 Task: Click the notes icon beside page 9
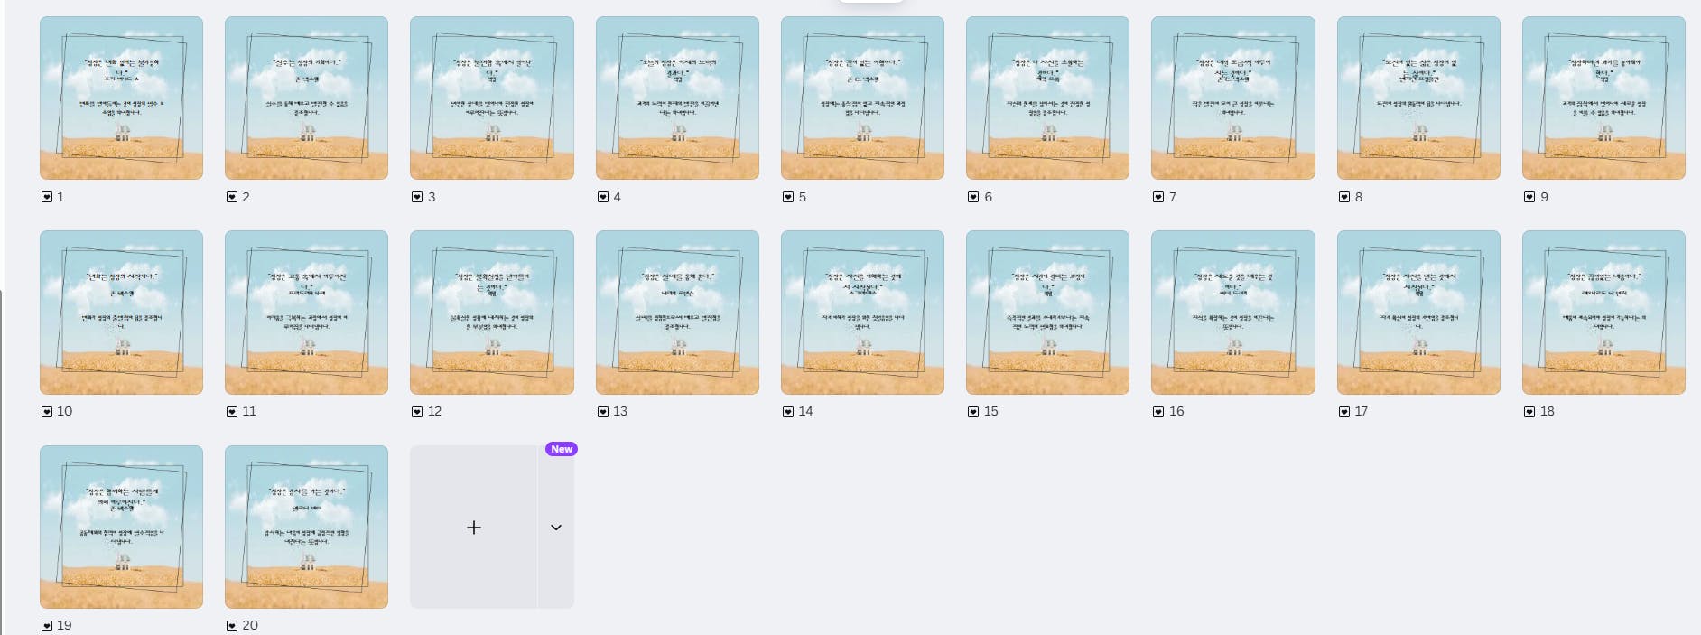pyautogui.click(x=1529, y=197)
